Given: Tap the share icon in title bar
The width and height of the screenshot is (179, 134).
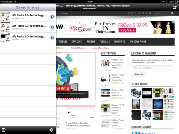Looking at the screenshot, I should (175, 7).
